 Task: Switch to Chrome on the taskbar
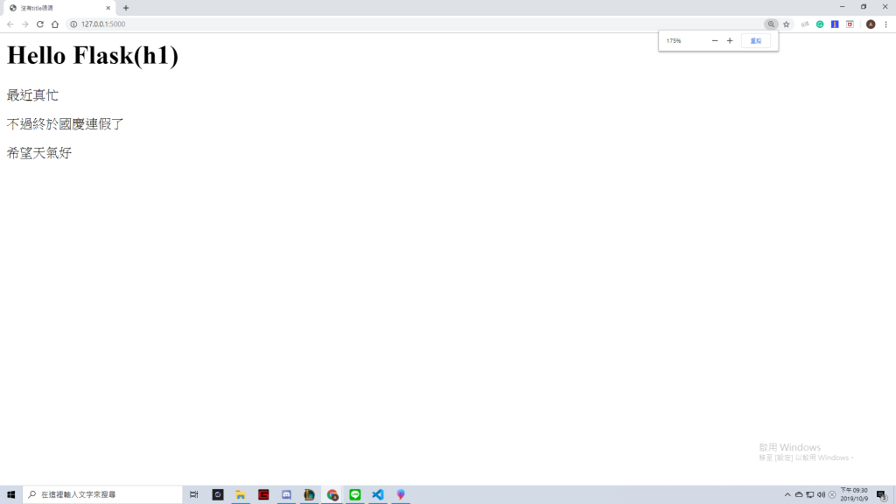click(x=332, y=494)
